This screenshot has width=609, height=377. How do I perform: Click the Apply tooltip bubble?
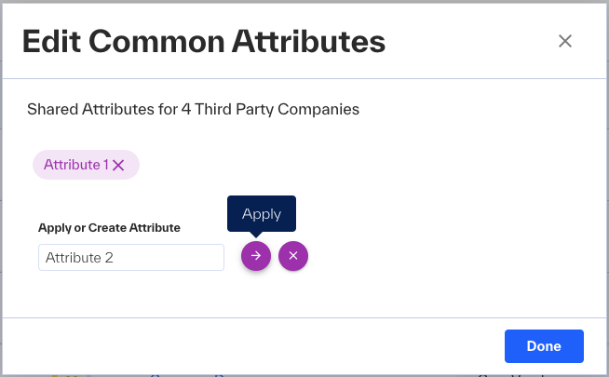262,213
